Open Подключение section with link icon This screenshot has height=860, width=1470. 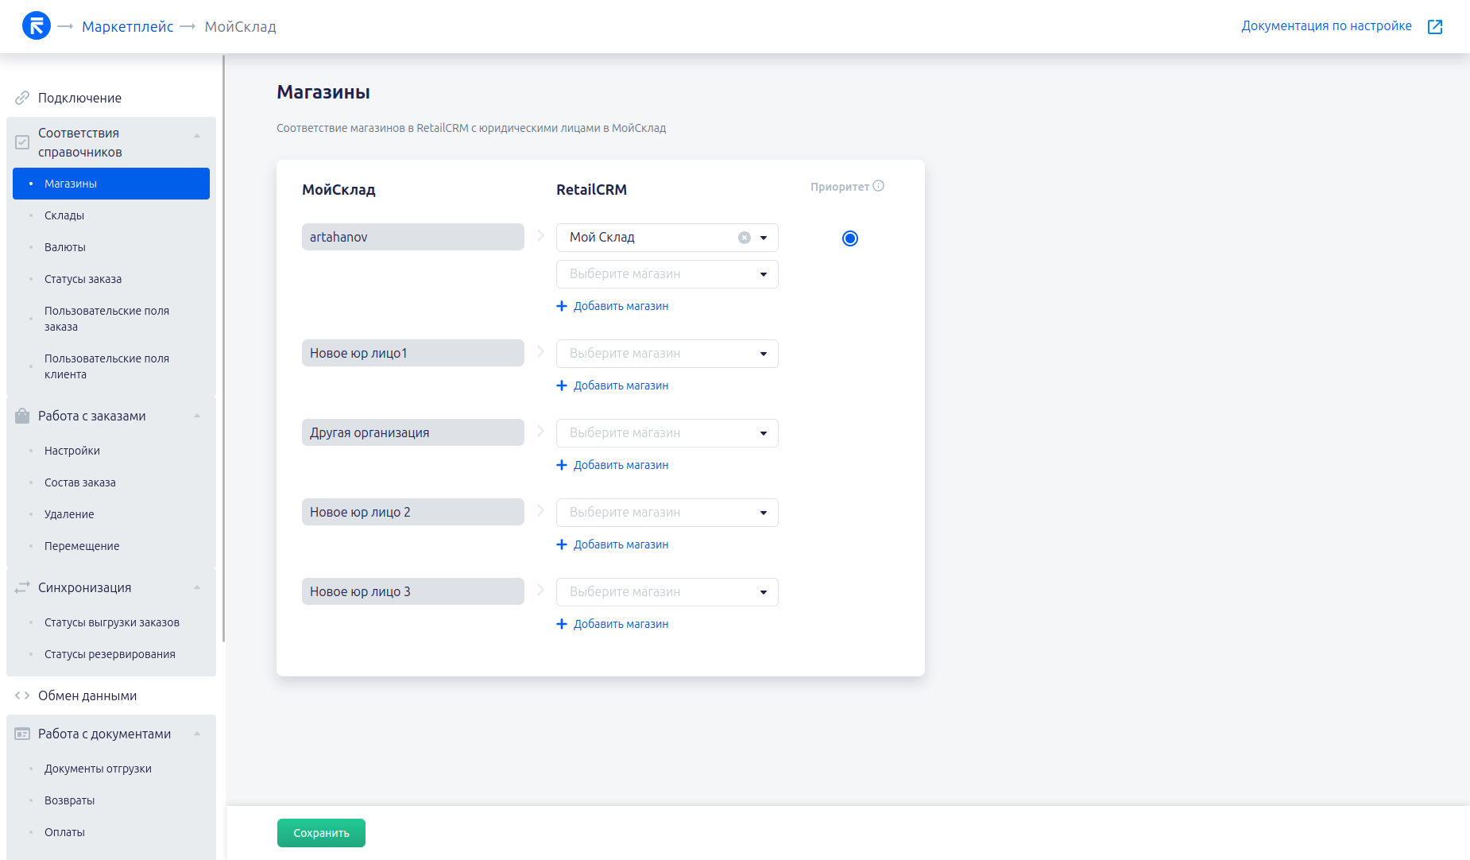click(x=22, y=98)
